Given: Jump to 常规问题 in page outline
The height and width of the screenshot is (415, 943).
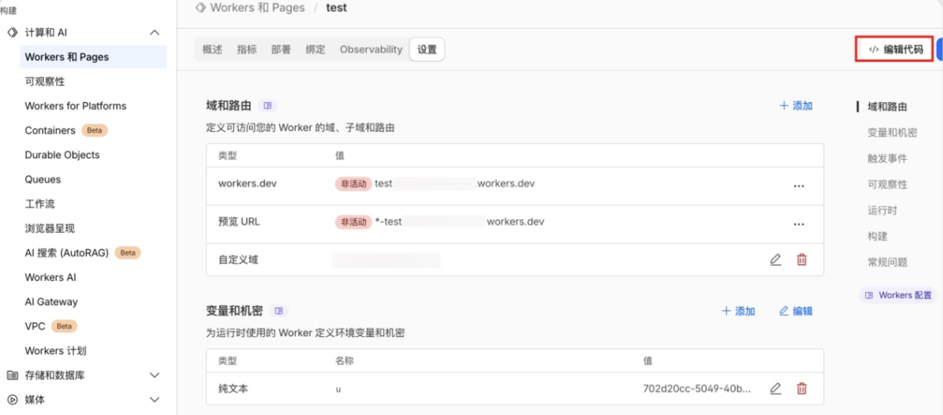Looking at the screenshot, I should pyautogui.click(x=887, y=262).
